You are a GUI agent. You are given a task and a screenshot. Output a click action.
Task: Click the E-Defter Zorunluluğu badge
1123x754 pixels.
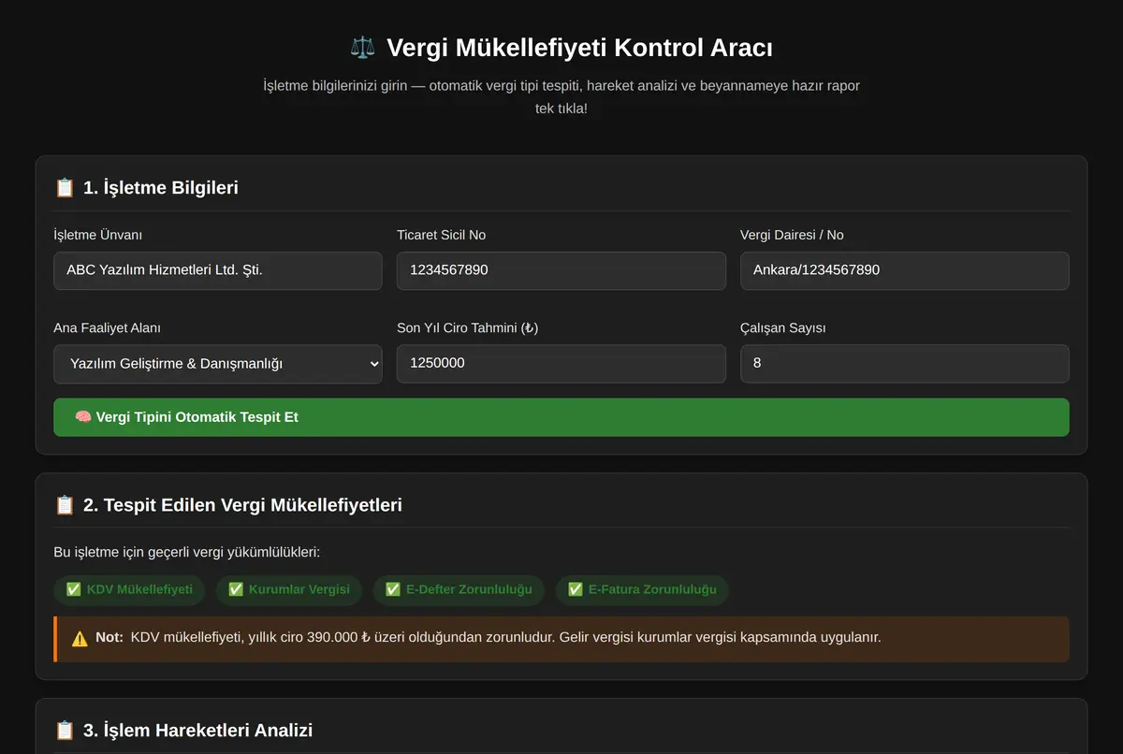point(459,589)
